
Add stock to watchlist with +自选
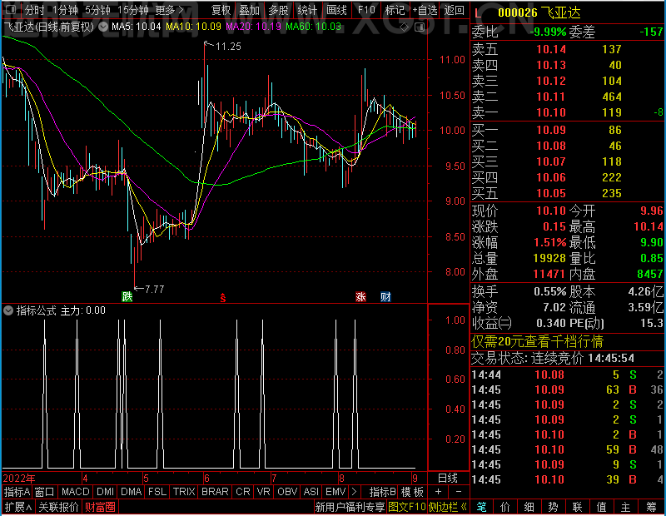(x=425, y=10)
